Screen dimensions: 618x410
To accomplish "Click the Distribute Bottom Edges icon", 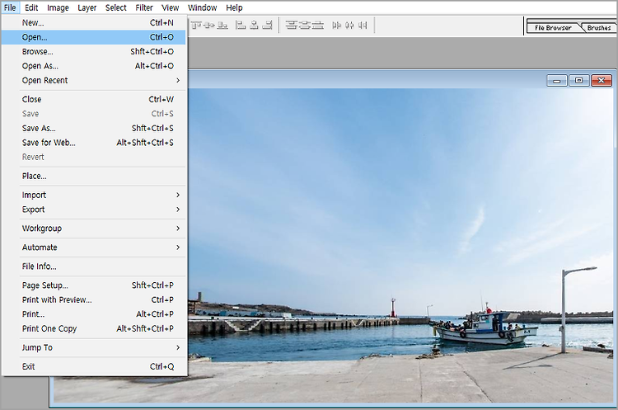I will pyautogui.click(x=318, y=26).
